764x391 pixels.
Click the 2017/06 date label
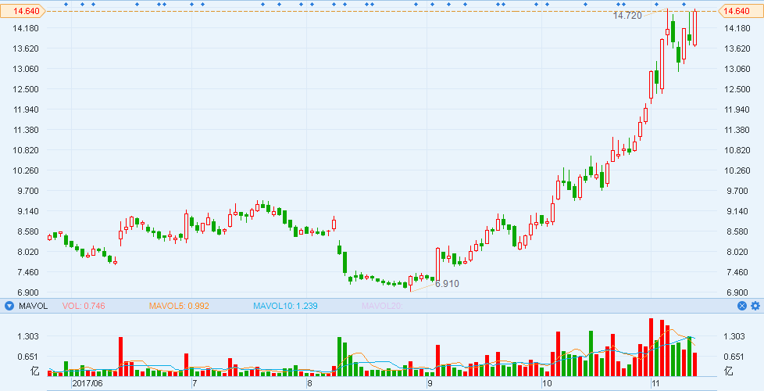coord(87,383)
